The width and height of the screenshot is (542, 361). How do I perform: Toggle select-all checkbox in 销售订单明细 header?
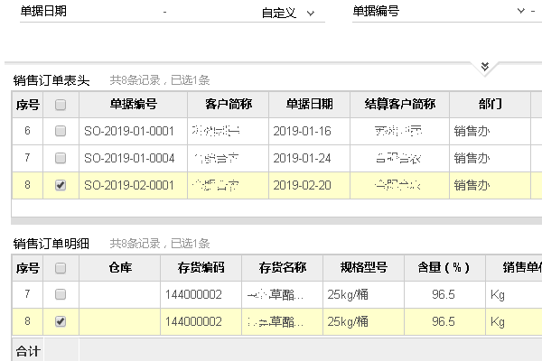pyautogui.click(x=61, y=268)
